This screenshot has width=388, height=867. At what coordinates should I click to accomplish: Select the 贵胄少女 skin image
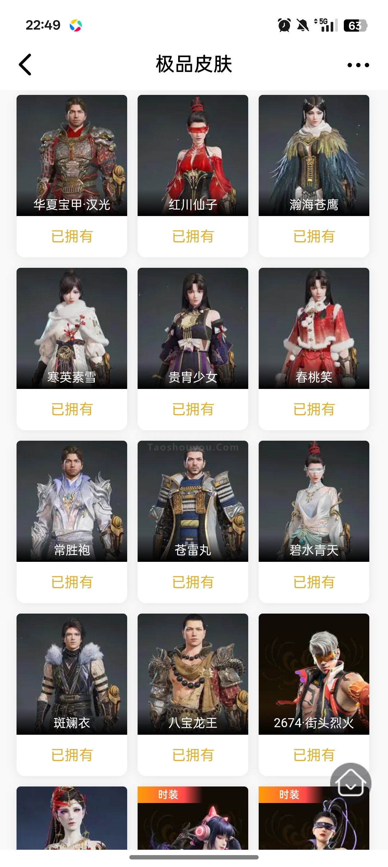[193, 328]
